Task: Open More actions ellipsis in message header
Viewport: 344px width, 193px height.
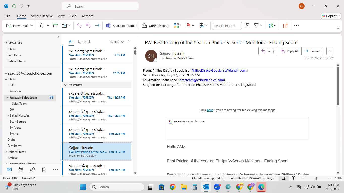Action: click(330, 51)
